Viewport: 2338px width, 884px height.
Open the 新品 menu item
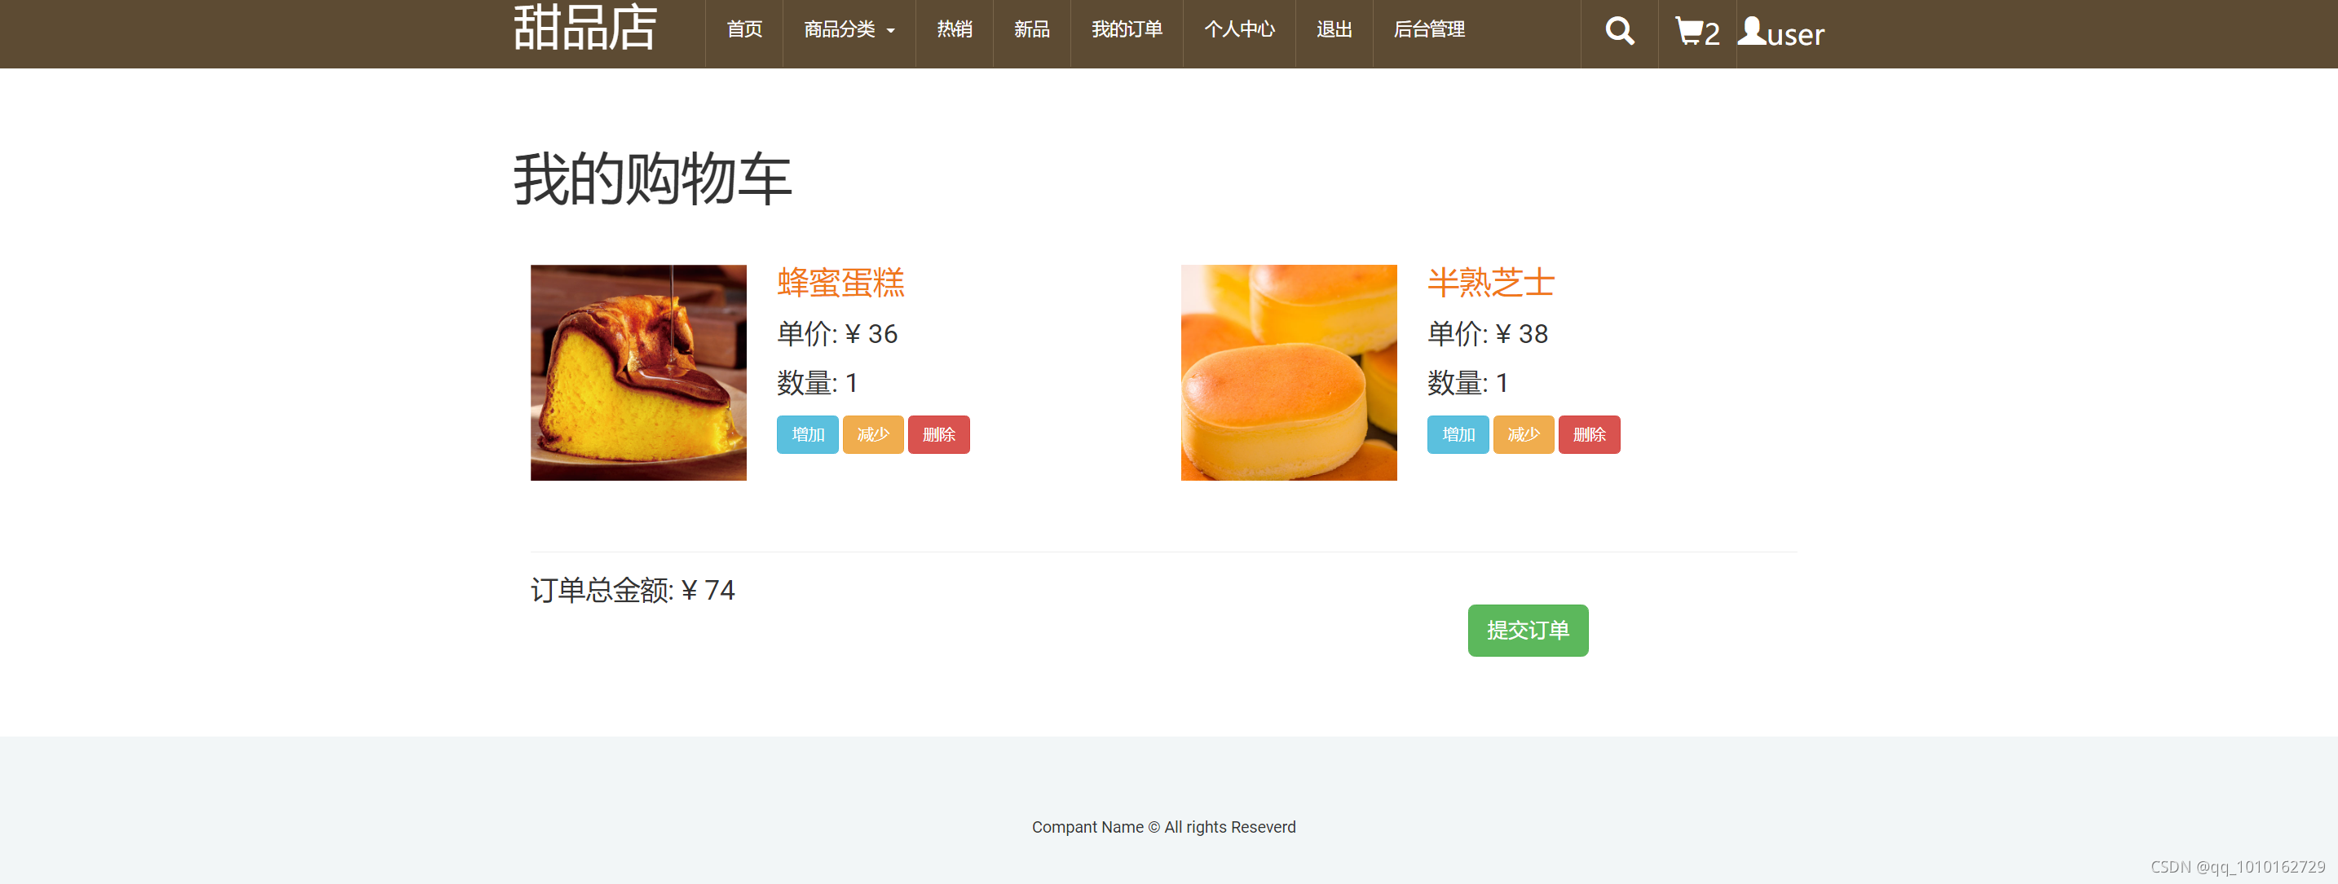pyautogui.click(x=1031, y=30)
